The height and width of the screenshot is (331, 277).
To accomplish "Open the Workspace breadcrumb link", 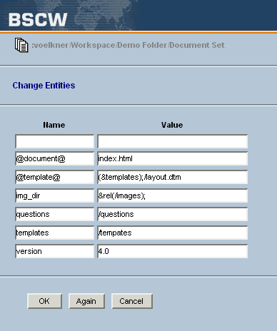I will point(93,45).
